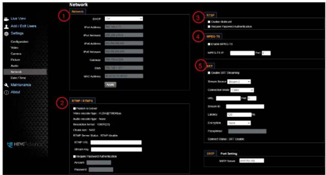
Task: Open the Encryption dropdown
Action: pyautogui.click(x=239, y=123)
